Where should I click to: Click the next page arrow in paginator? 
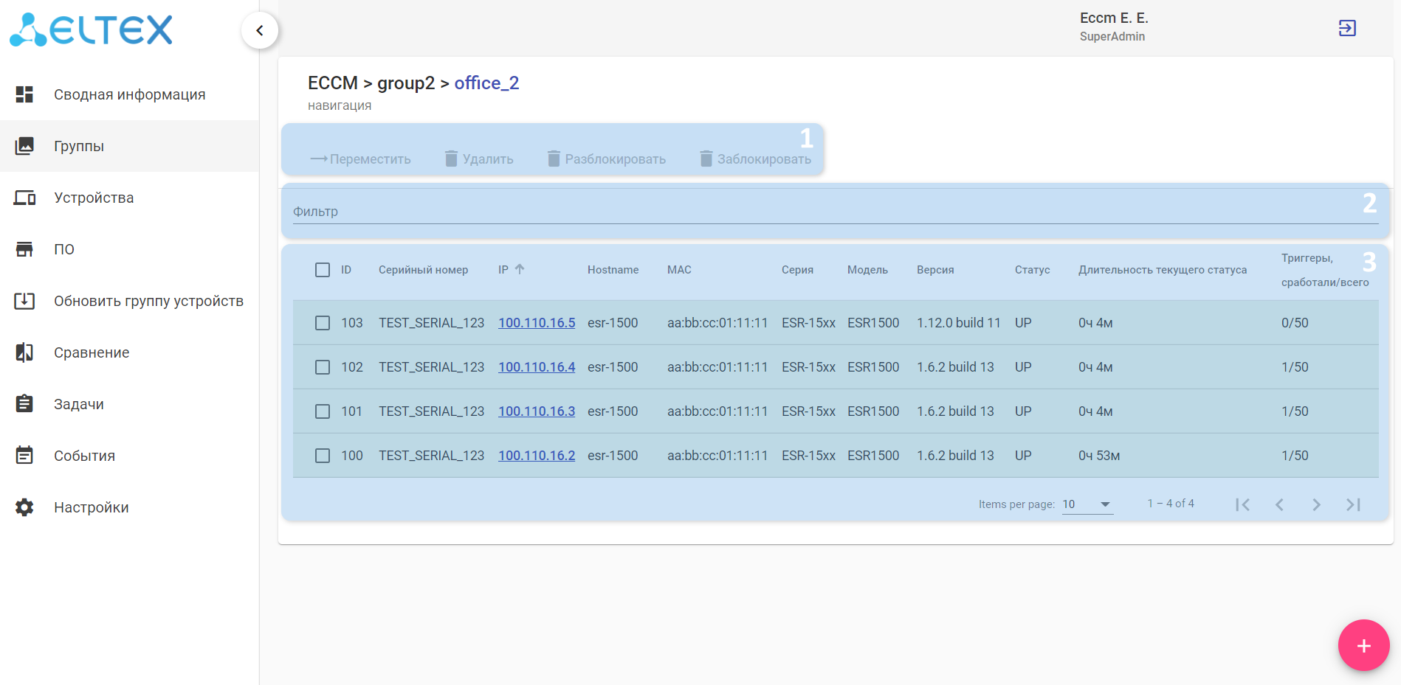coord(1316,504)
